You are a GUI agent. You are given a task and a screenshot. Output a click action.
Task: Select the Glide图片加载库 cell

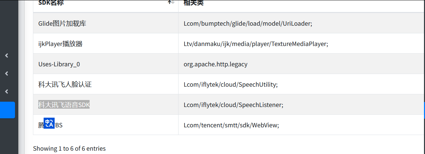pyautogui.click(x=106, y=23)
